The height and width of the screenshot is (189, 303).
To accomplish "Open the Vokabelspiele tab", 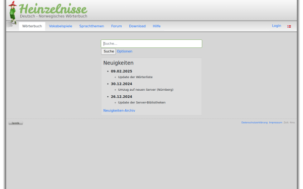I will point(61,26).
